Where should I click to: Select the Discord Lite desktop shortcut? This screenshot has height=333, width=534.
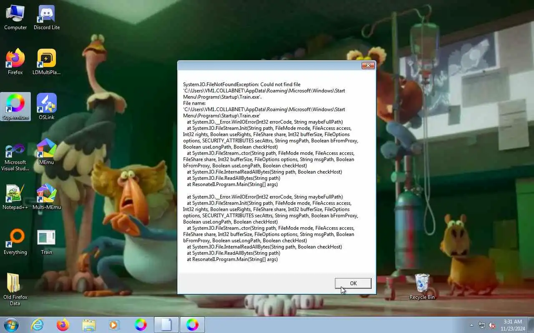point(47,17)
